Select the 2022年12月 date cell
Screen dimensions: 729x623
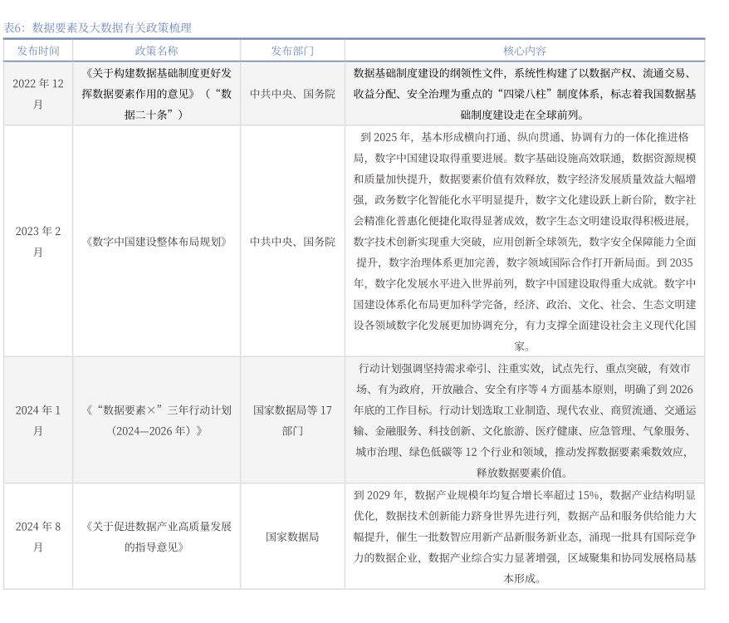(38, 94)
